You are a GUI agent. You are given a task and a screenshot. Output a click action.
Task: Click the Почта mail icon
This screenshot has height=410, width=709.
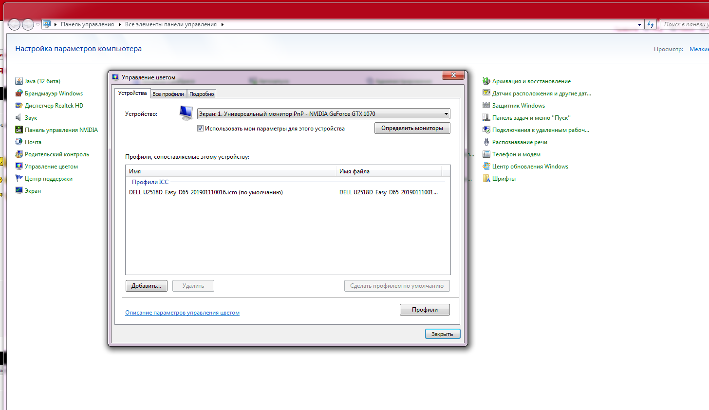tap(19, 142)
